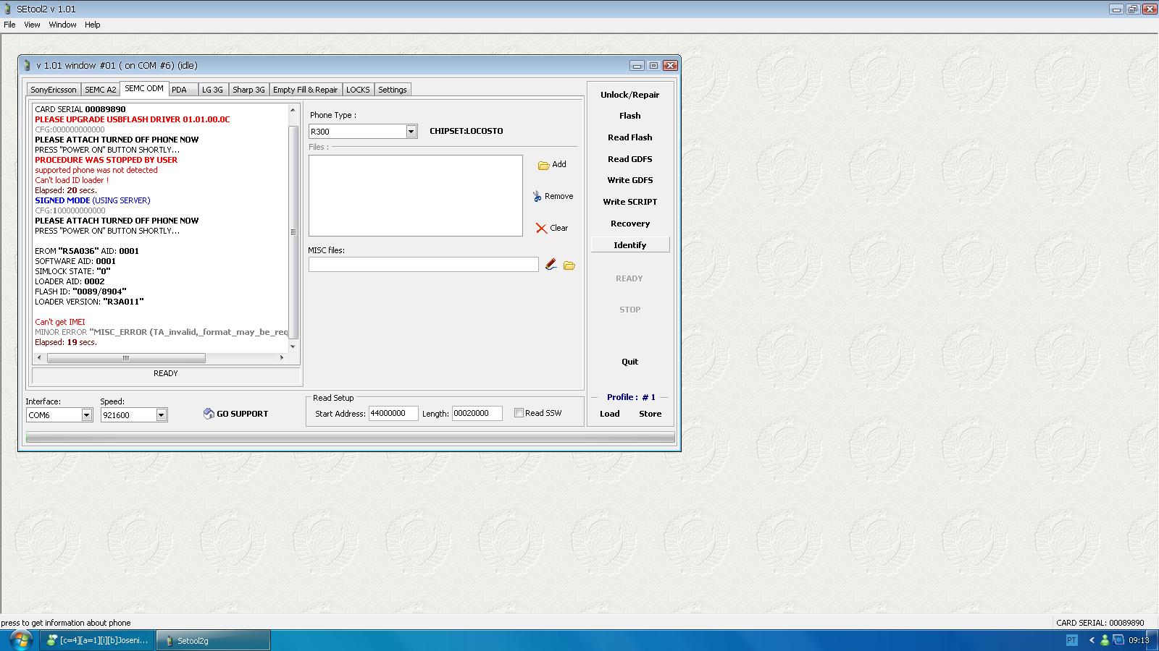Click the Files list box
The width and height of the screenshot is (1159, 651).
coord(416,195)
